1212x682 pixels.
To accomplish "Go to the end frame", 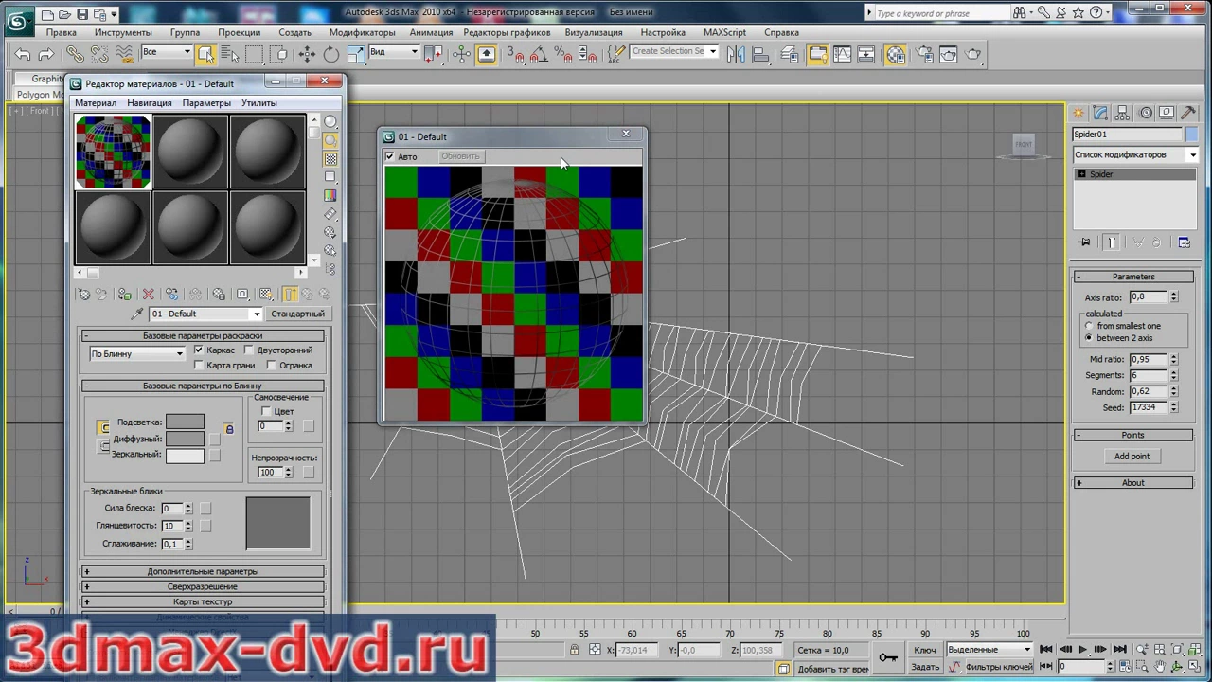I will click(x=1120, y=650).
